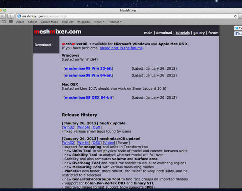Viewport: 242px width, 191px height.
Task: Click the meshmixer.com site logo
Action: pos(57,32)
